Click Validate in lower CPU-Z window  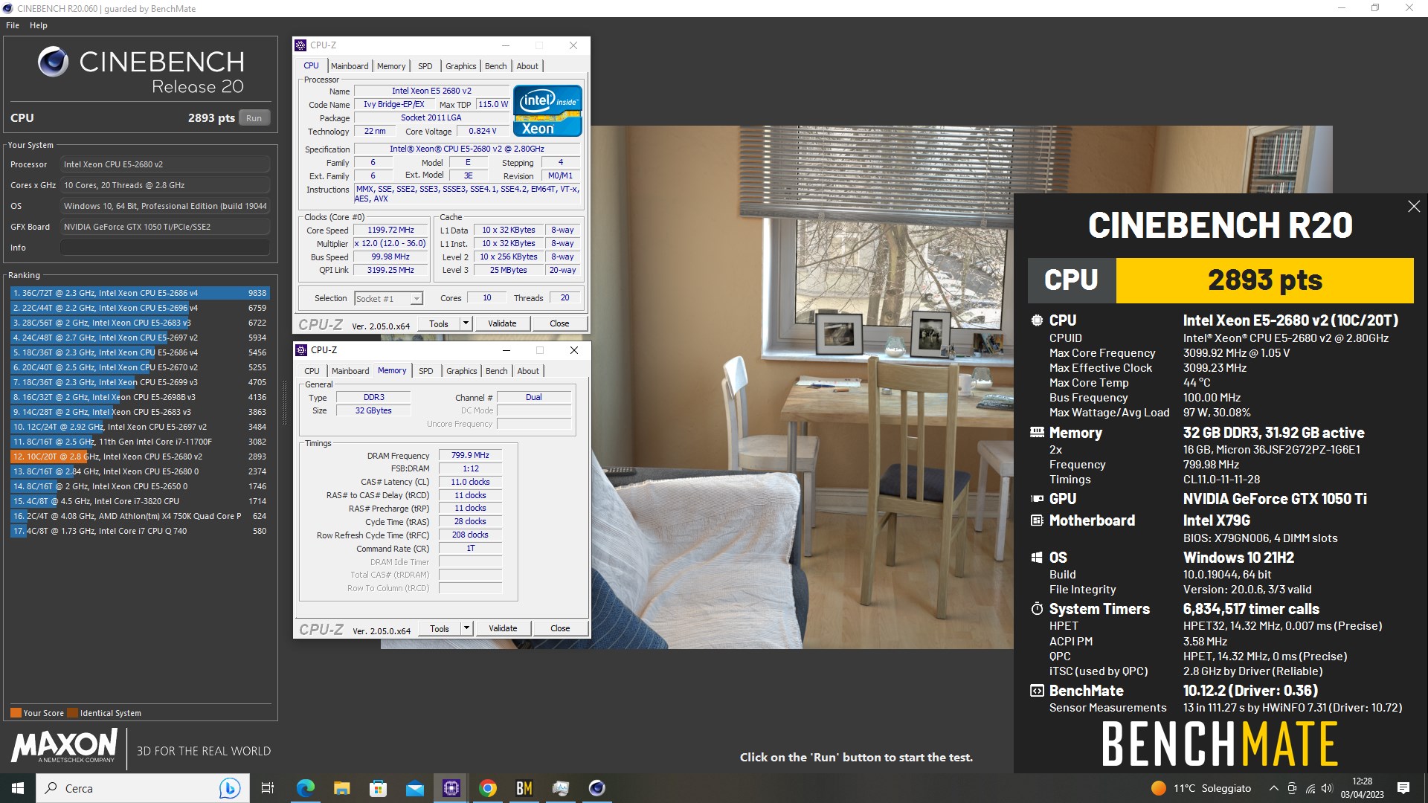pos(503,628)
